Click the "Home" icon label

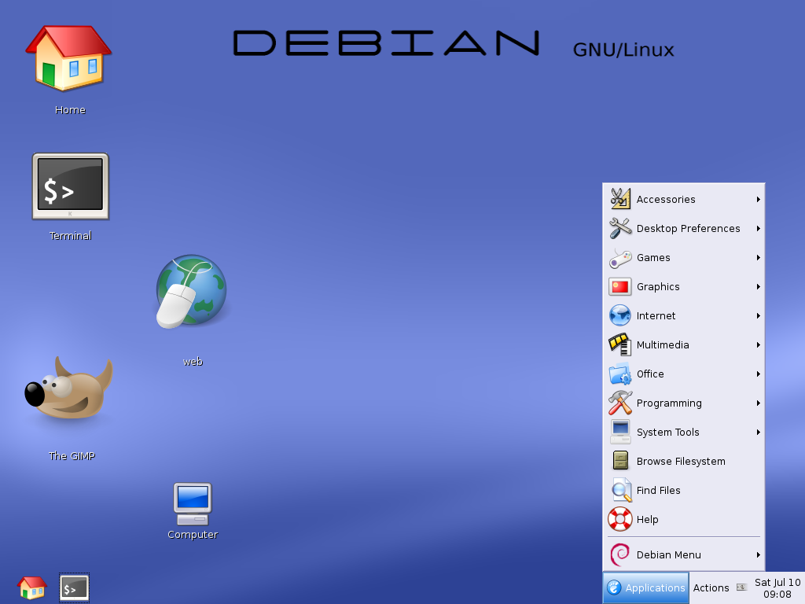(x=70, y=110)
